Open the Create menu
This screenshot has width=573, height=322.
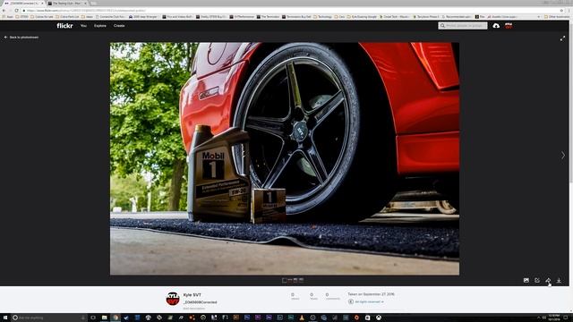point(119,26)
